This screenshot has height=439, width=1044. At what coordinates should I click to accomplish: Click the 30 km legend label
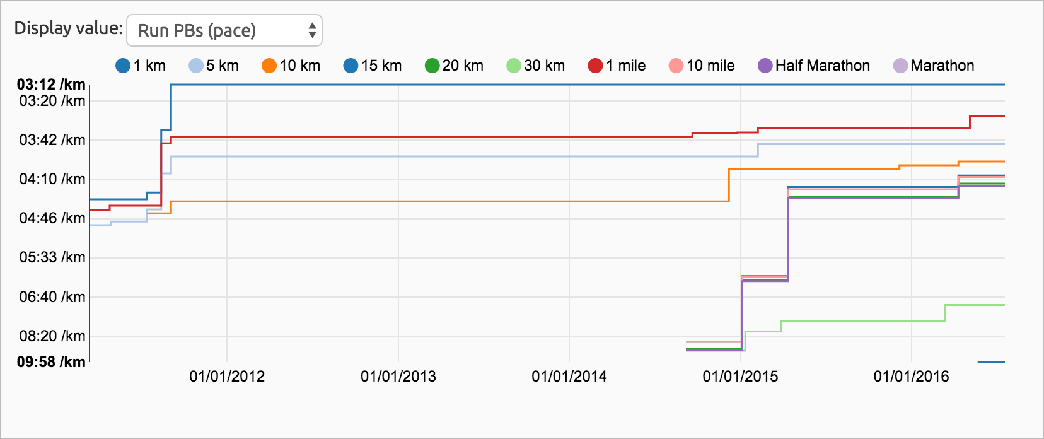(544, 66)
